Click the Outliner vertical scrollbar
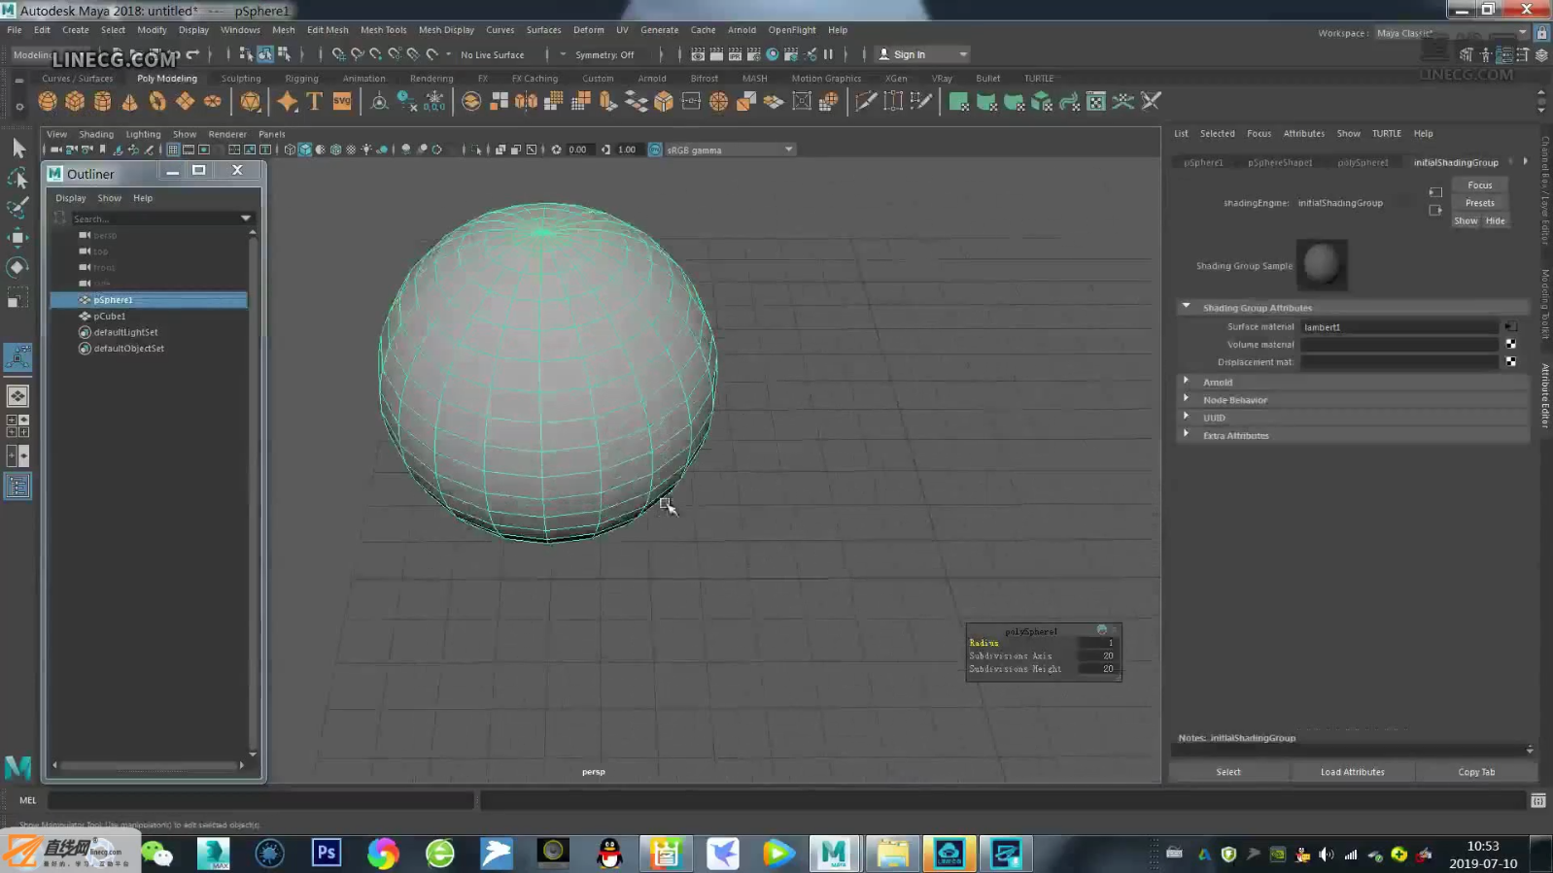The width and height of the screenshot is (1553, 873). pyautogui.click(x=253, y=493)
